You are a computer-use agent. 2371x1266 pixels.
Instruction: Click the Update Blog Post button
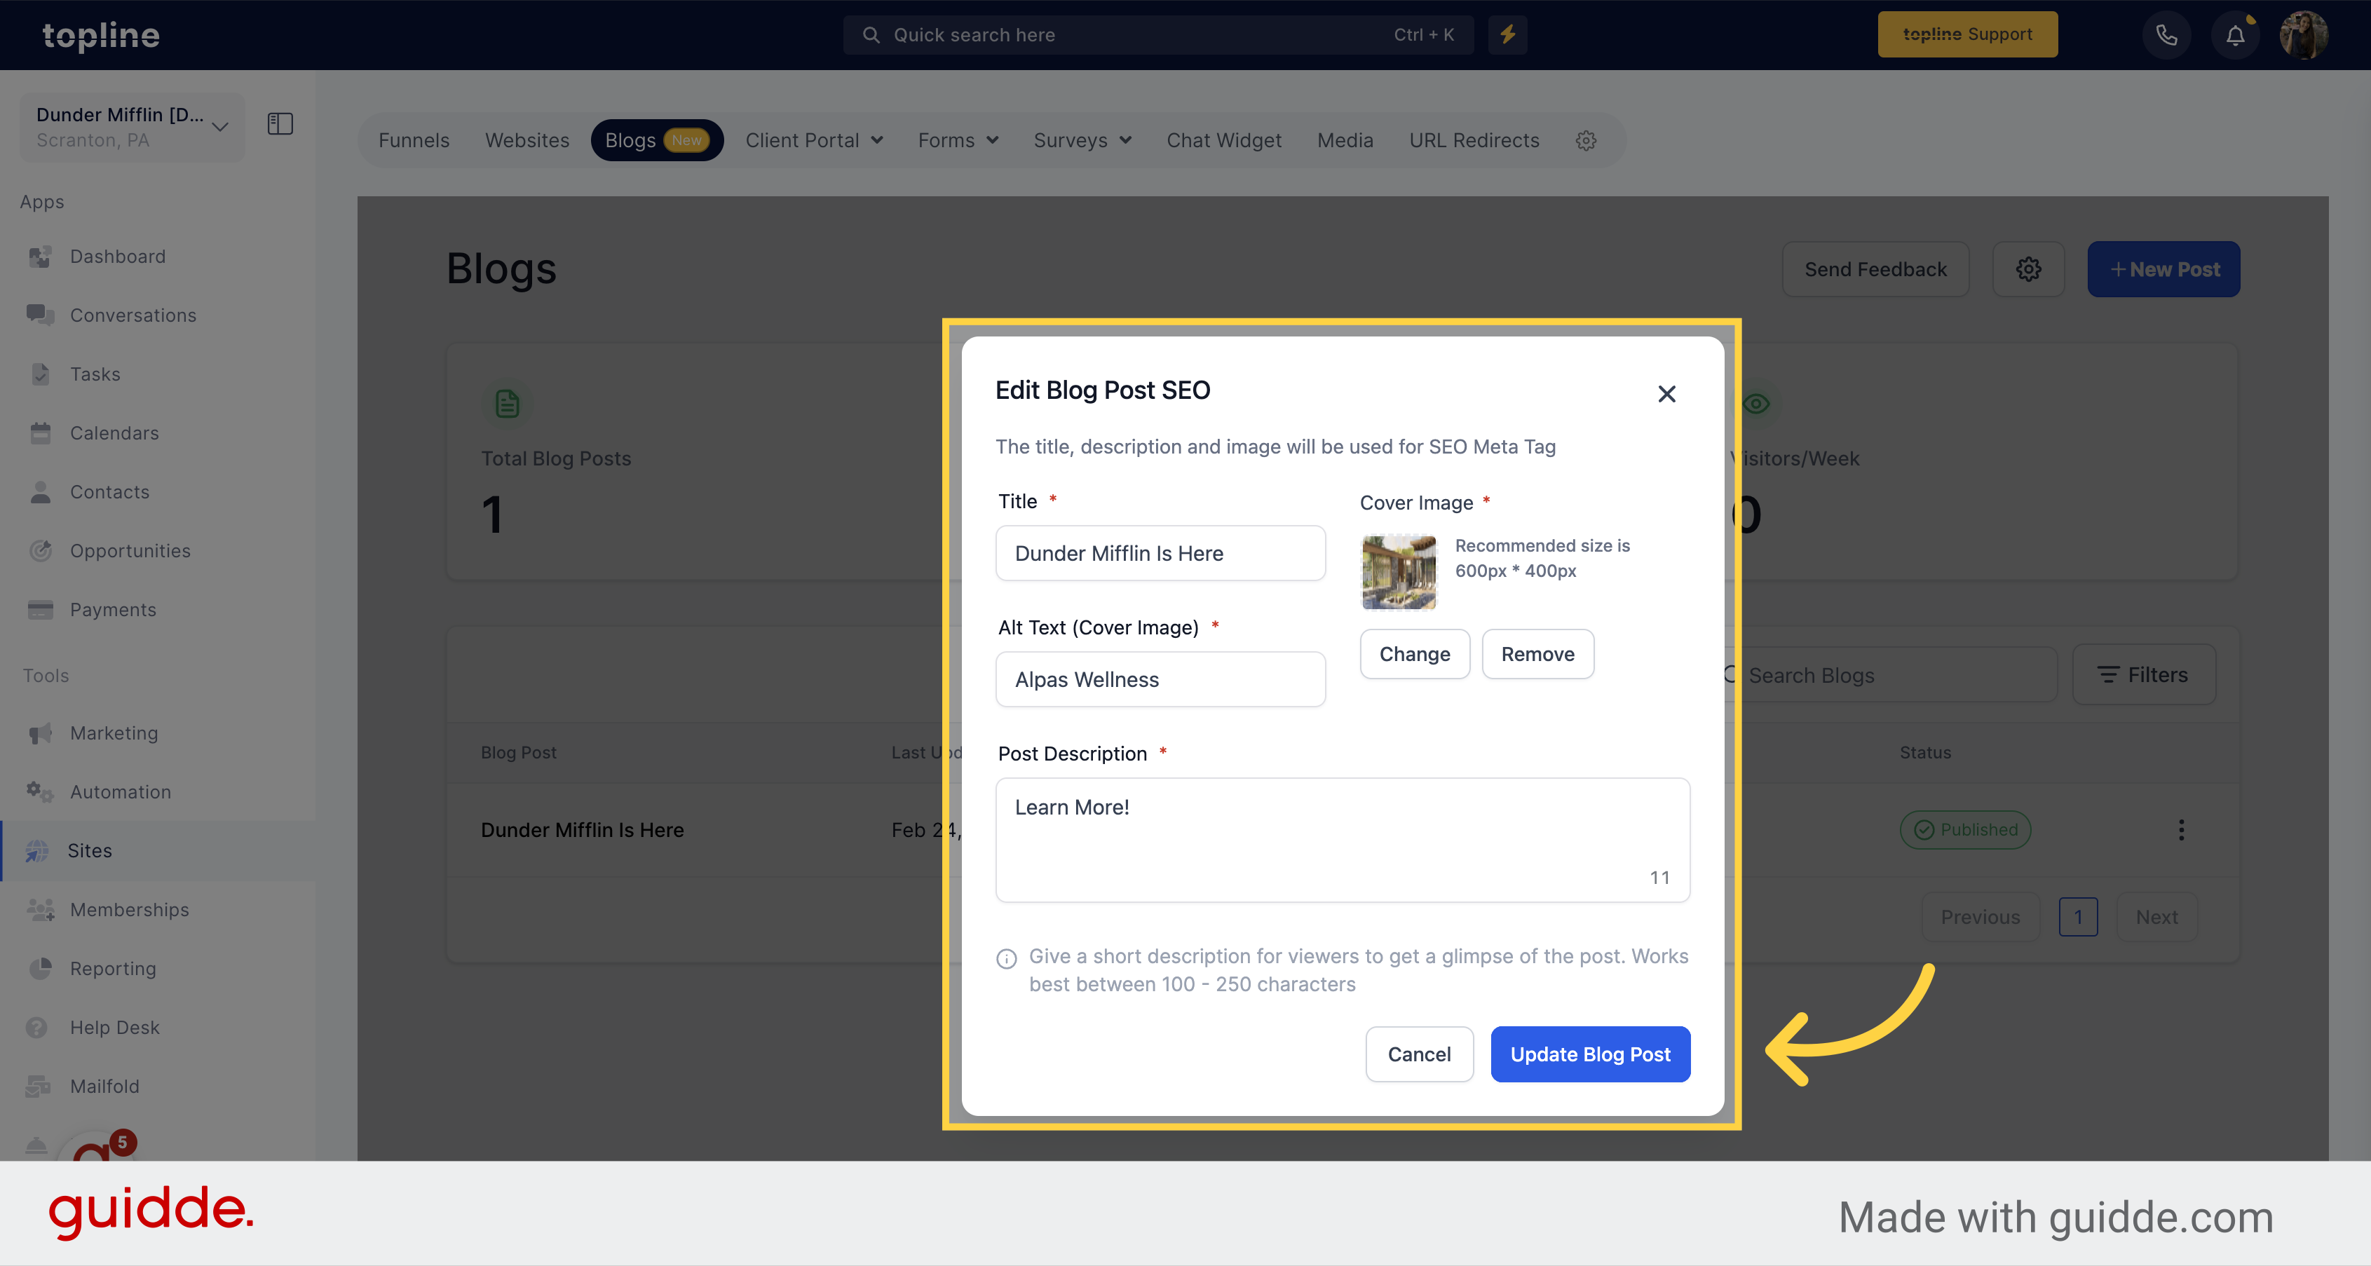(1589, 1054)
